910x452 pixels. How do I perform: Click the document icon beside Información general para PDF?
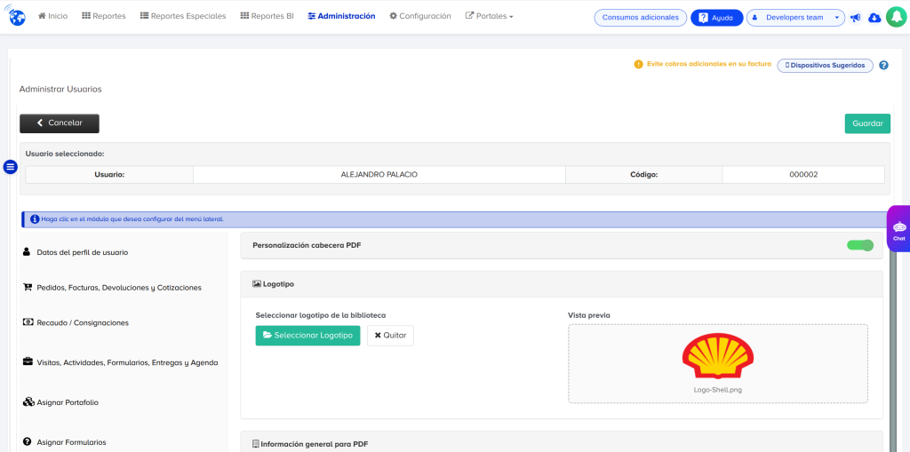point(255,444)
